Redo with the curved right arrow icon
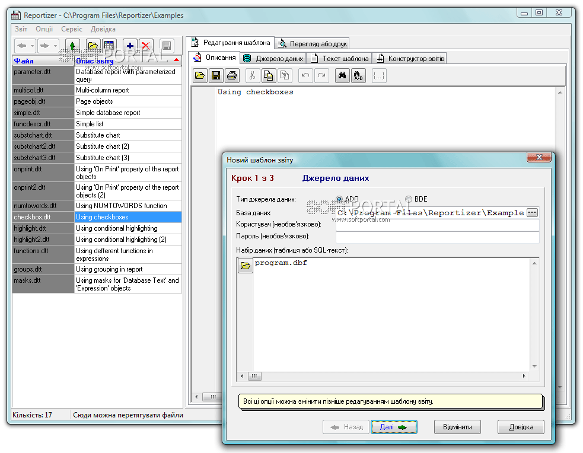 coord(321,76)
